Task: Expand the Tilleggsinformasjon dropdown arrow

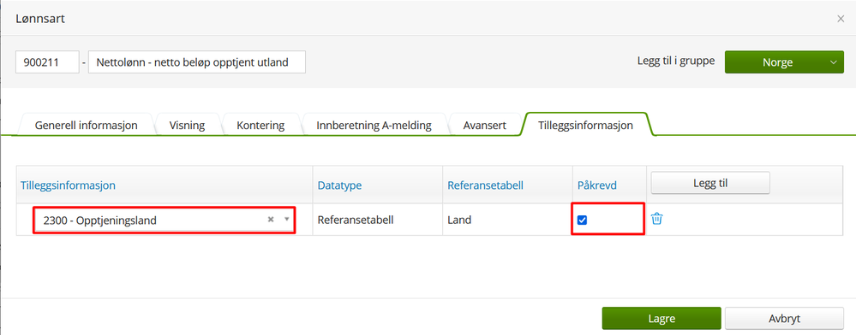Action: click(x=286, y=220)
